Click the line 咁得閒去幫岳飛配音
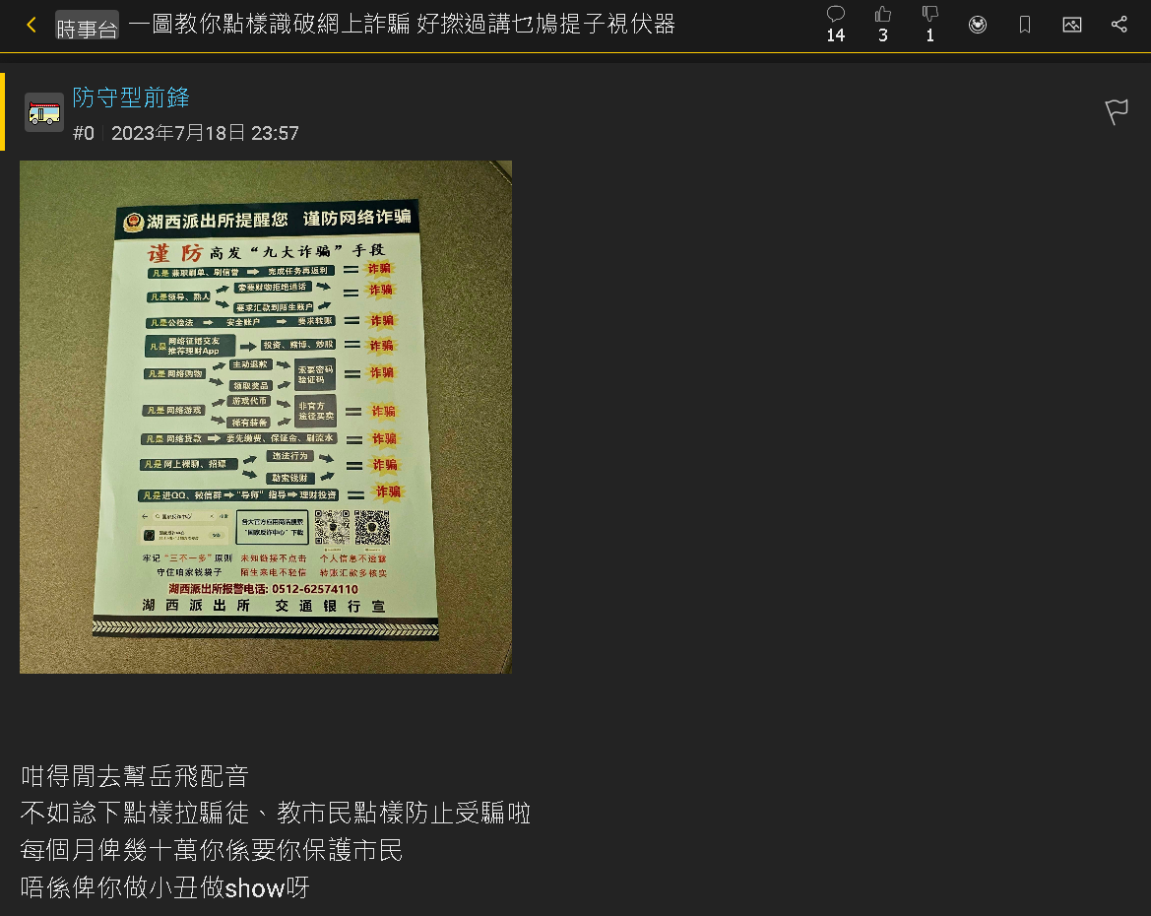This screenshot has width=1151, height=916. pyautogui.click(x=134, y=776)
